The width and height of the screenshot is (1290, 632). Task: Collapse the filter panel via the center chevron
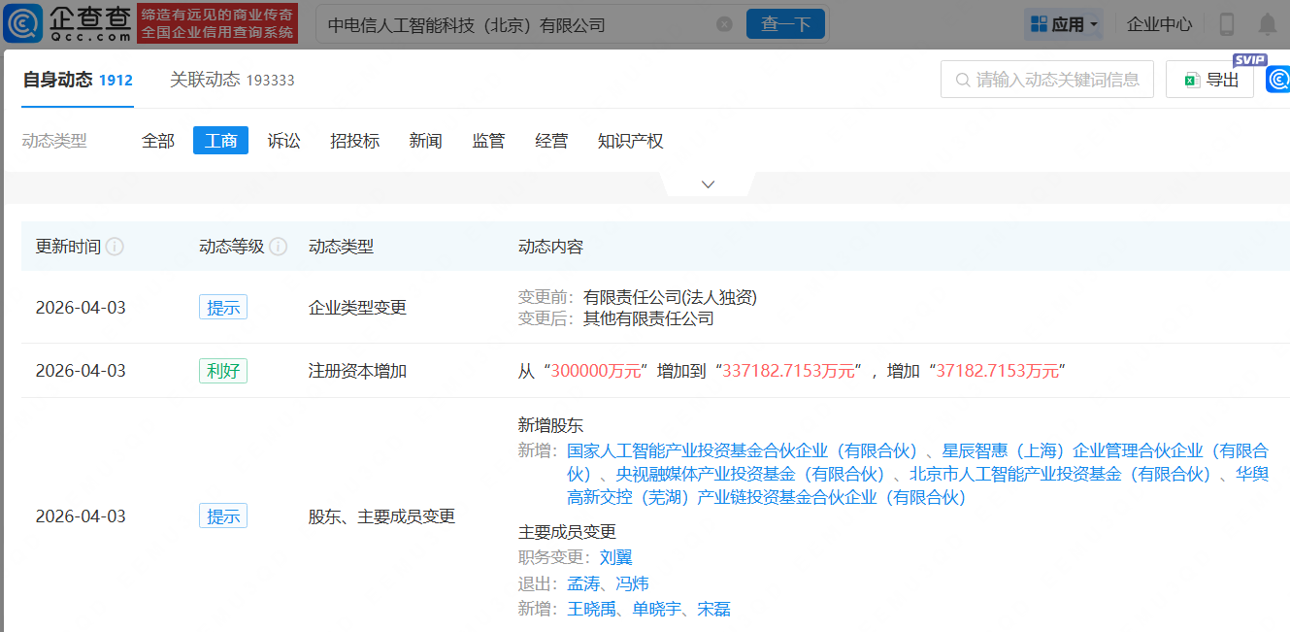point(707,183)
